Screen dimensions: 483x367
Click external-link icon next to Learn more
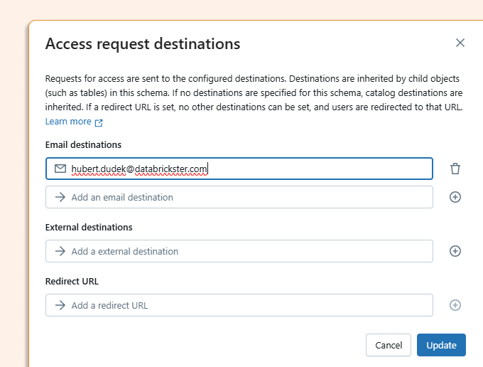click(x=99, y=122)
